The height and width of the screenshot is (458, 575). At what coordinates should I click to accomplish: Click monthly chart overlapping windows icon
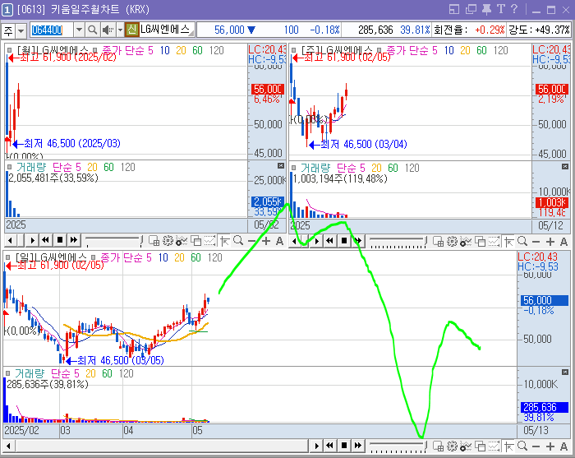pos(195,241)
